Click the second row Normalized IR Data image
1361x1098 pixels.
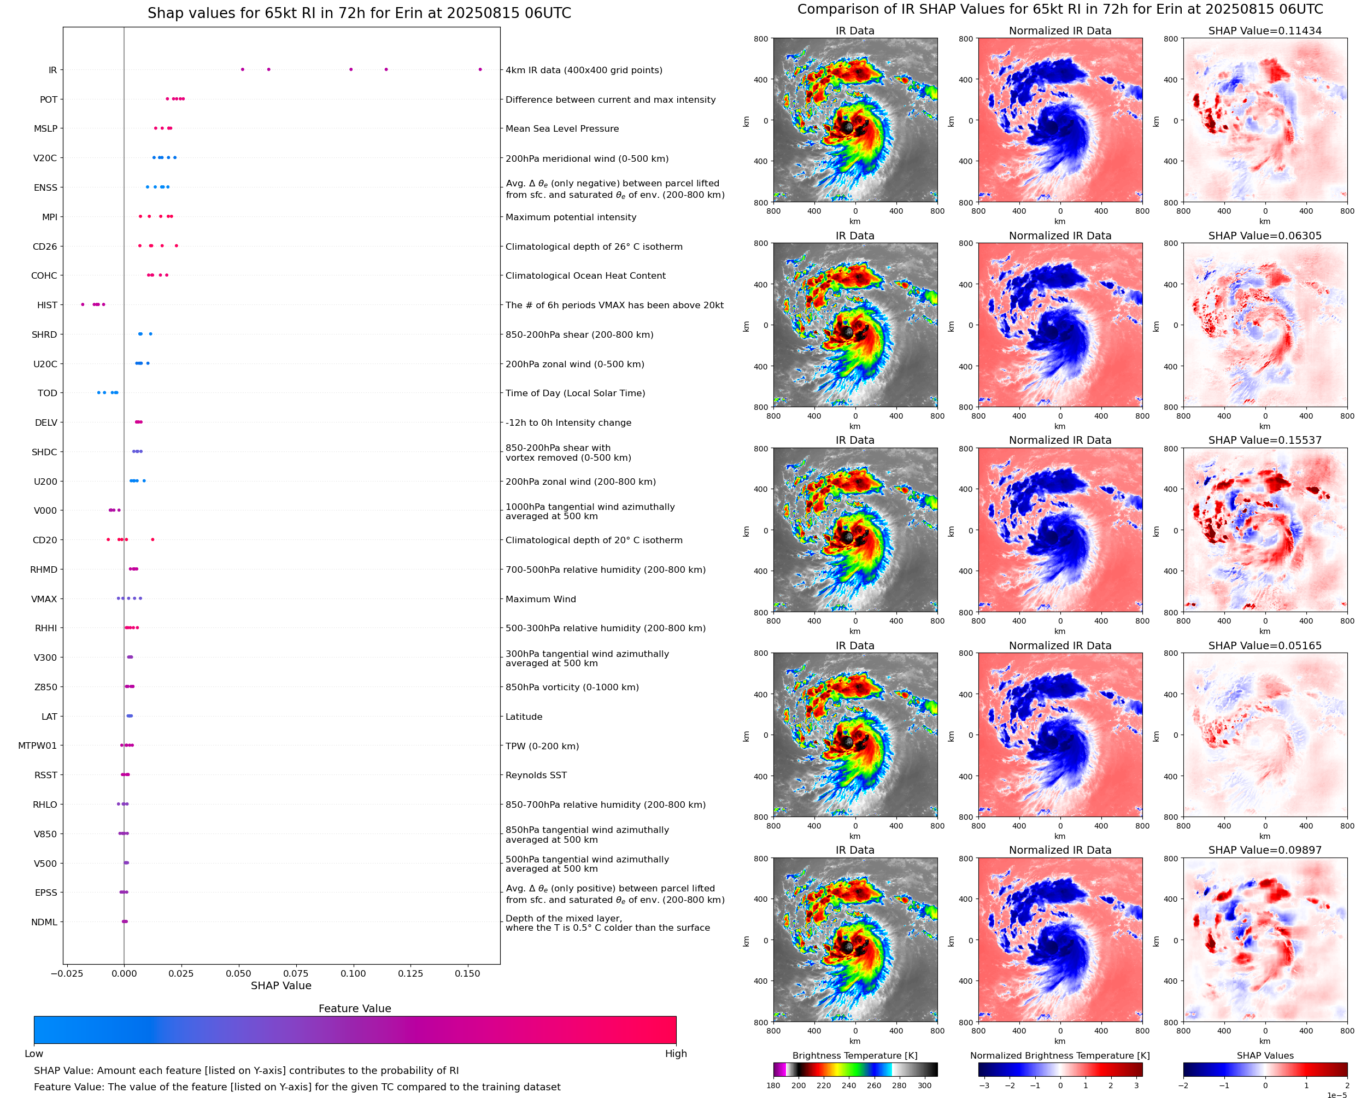[x=1060, y=325]
